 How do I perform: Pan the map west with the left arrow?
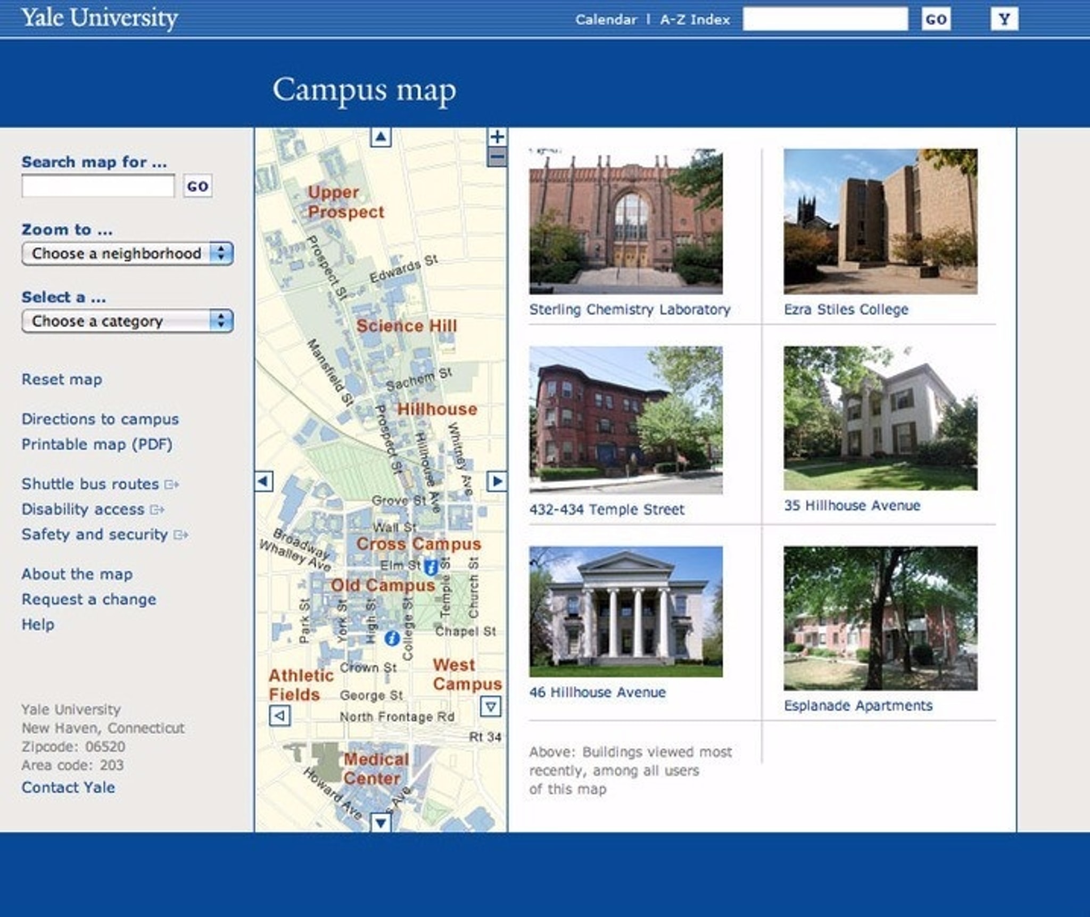(263, 481)
